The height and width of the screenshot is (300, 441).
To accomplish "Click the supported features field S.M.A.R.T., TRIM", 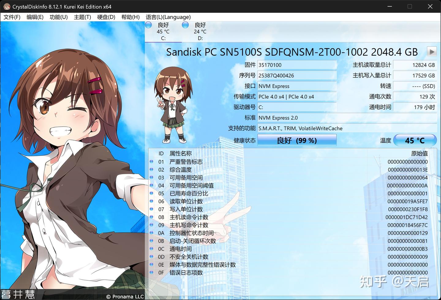I will point(347,128).
